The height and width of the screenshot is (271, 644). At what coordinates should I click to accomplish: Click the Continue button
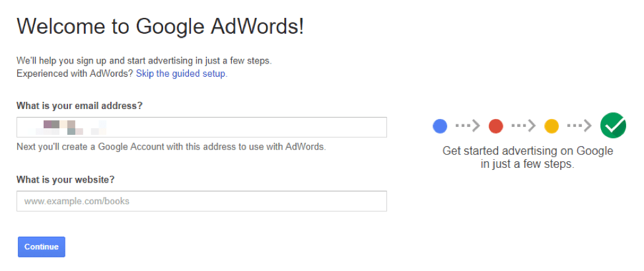click(42, 247)
